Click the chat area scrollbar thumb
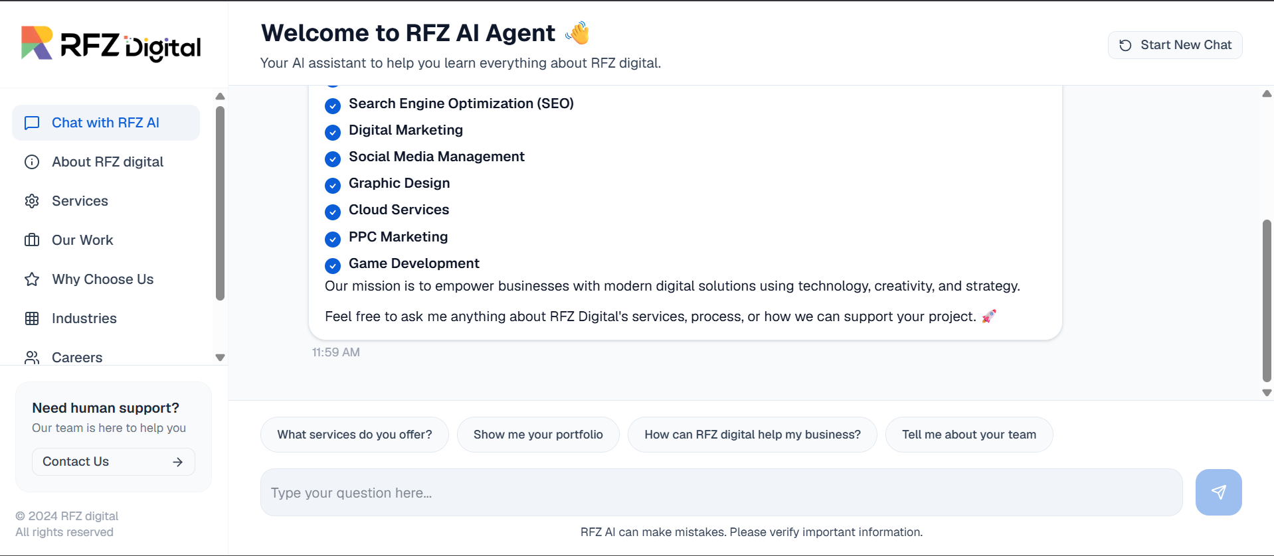The width and height of the screenshot is (1274, 556). 1267,301
